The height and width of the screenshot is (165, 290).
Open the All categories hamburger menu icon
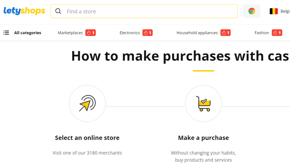pos(6,33)
